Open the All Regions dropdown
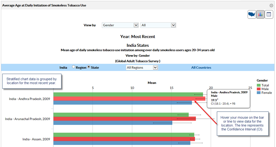 [x=142, y=67]
